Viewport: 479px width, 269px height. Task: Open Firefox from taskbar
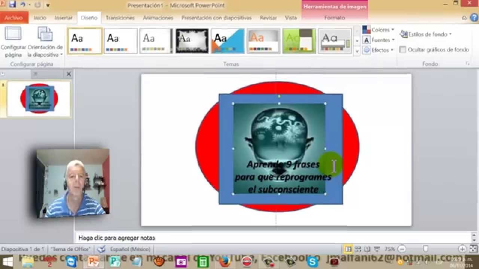(224, 262)
